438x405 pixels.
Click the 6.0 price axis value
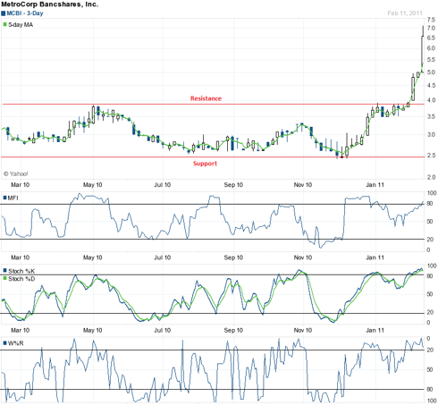pos(431,48)
